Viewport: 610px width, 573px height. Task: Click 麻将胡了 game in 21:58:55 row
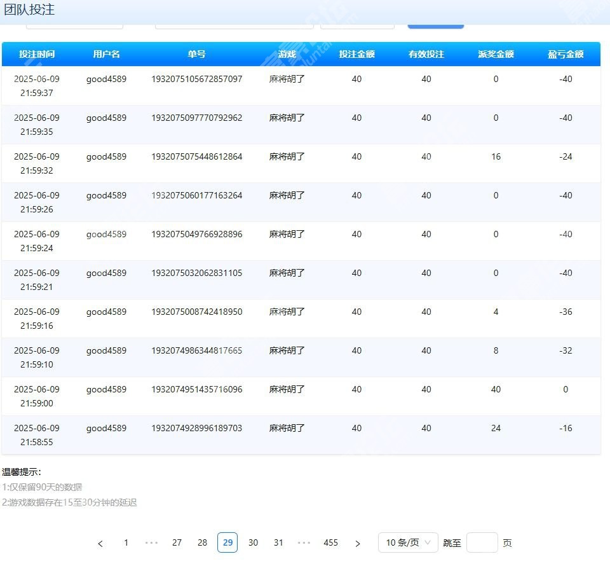(x=287, y=428)
